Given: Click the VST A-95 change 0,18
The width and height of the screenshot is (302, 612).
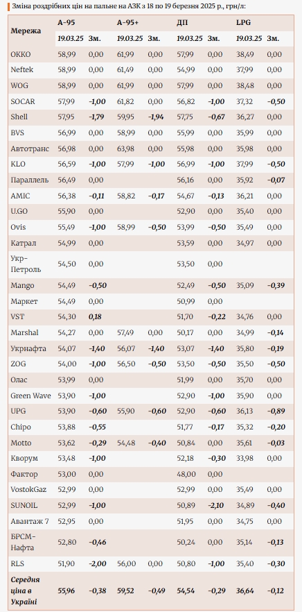Looking at the screenshot, I should [x=95, y=317].
